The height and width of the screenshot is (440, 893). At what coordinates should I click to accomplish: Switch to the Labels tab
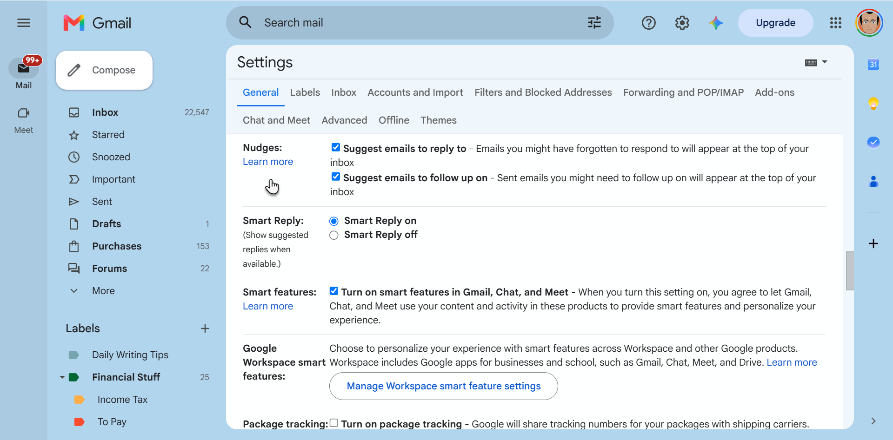(305, 92)
